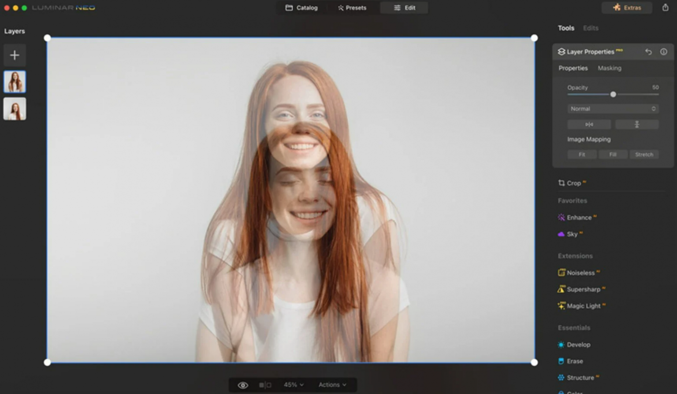Open the Extras menu
The height and width of the screenshot is (394, 677).
pyautogui.click(x=627, y=7)
